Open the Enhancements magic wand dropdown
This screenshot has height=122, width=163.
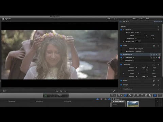click(113, 95)
